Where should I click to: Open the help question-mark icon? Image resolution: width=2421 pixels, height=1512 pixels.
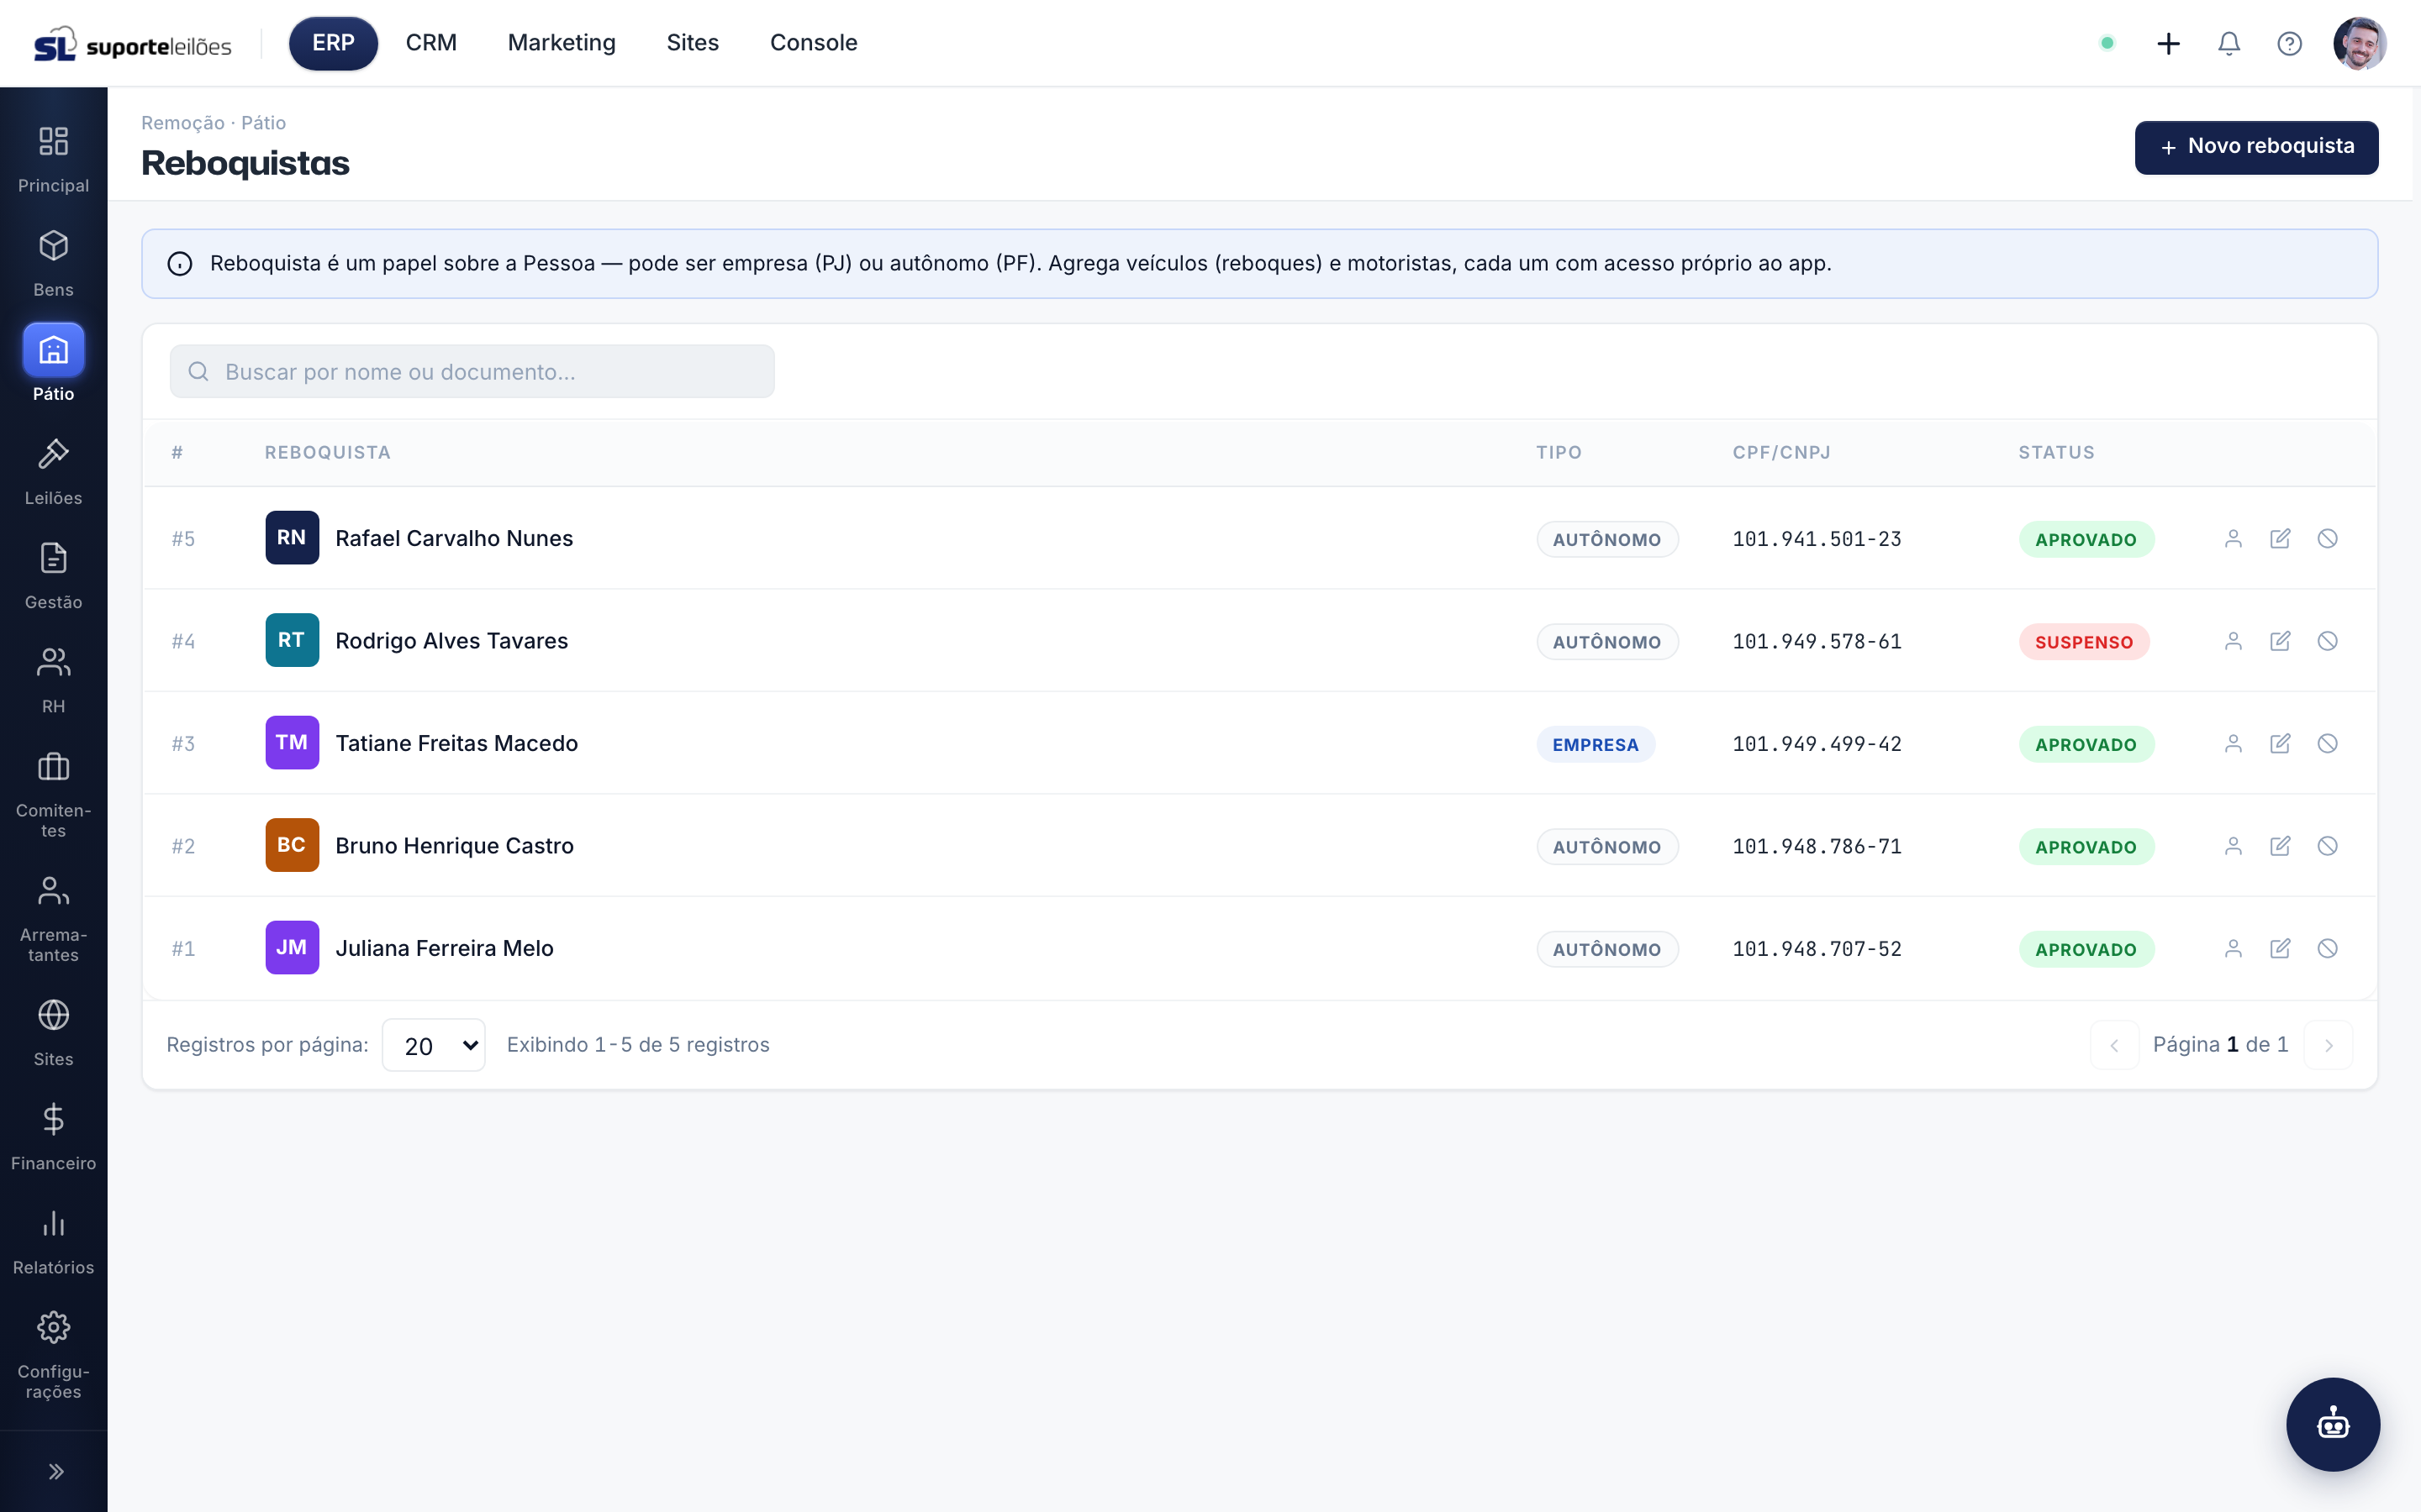[2289, 43]
